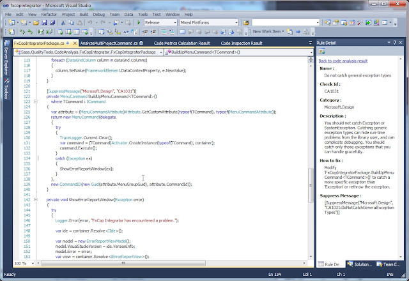409x281 pixels.
Task: Uncomment selected lines icon
Action: pyautogui.click(x=172, y=32)
